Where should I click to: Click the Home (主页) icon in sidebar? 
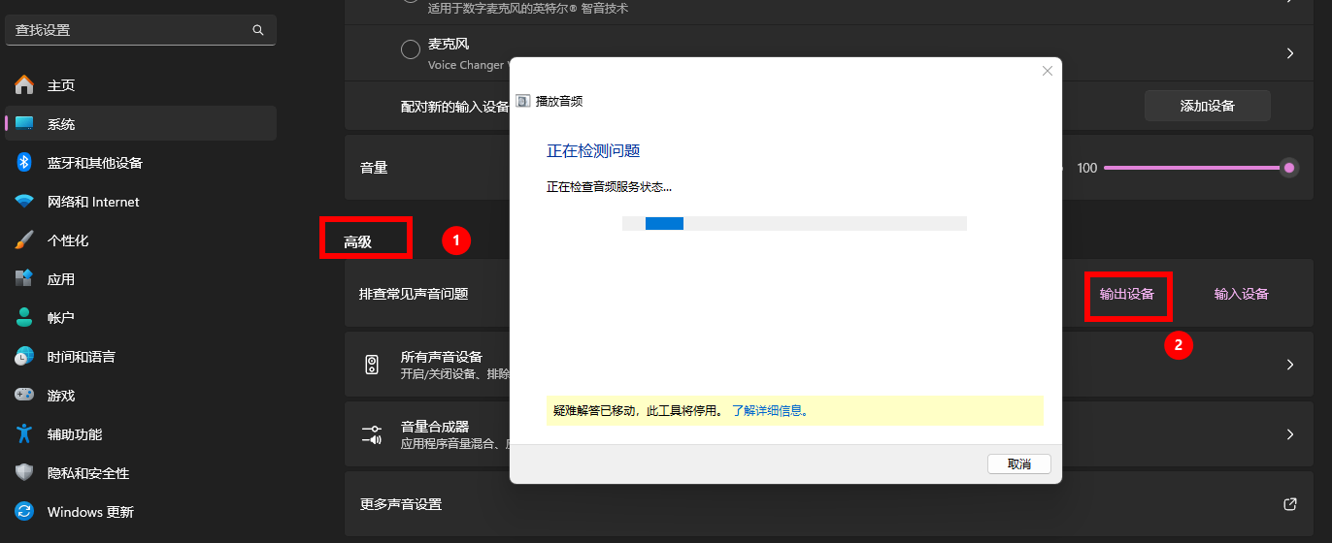tap(24, 85)
